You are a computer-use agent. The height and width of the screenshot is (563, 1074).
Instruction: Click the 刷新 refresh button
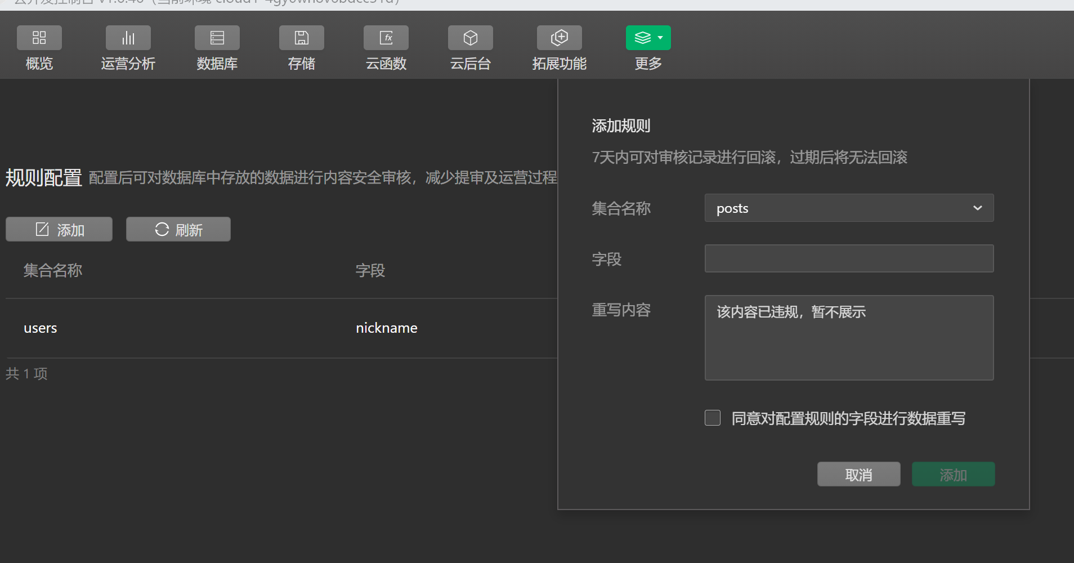178,229
